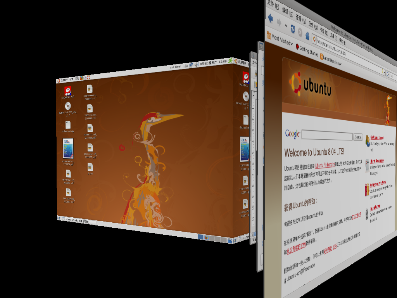The image size is (397, 298).
Task: Open the 系统 System menu in top panel
Action: click(x=76, y=79)
